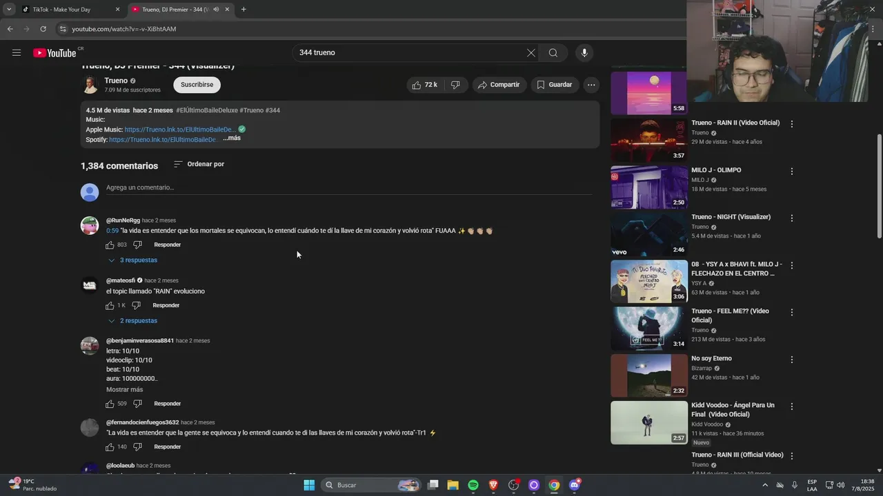
Task: Reload the page
Action: 43,29
